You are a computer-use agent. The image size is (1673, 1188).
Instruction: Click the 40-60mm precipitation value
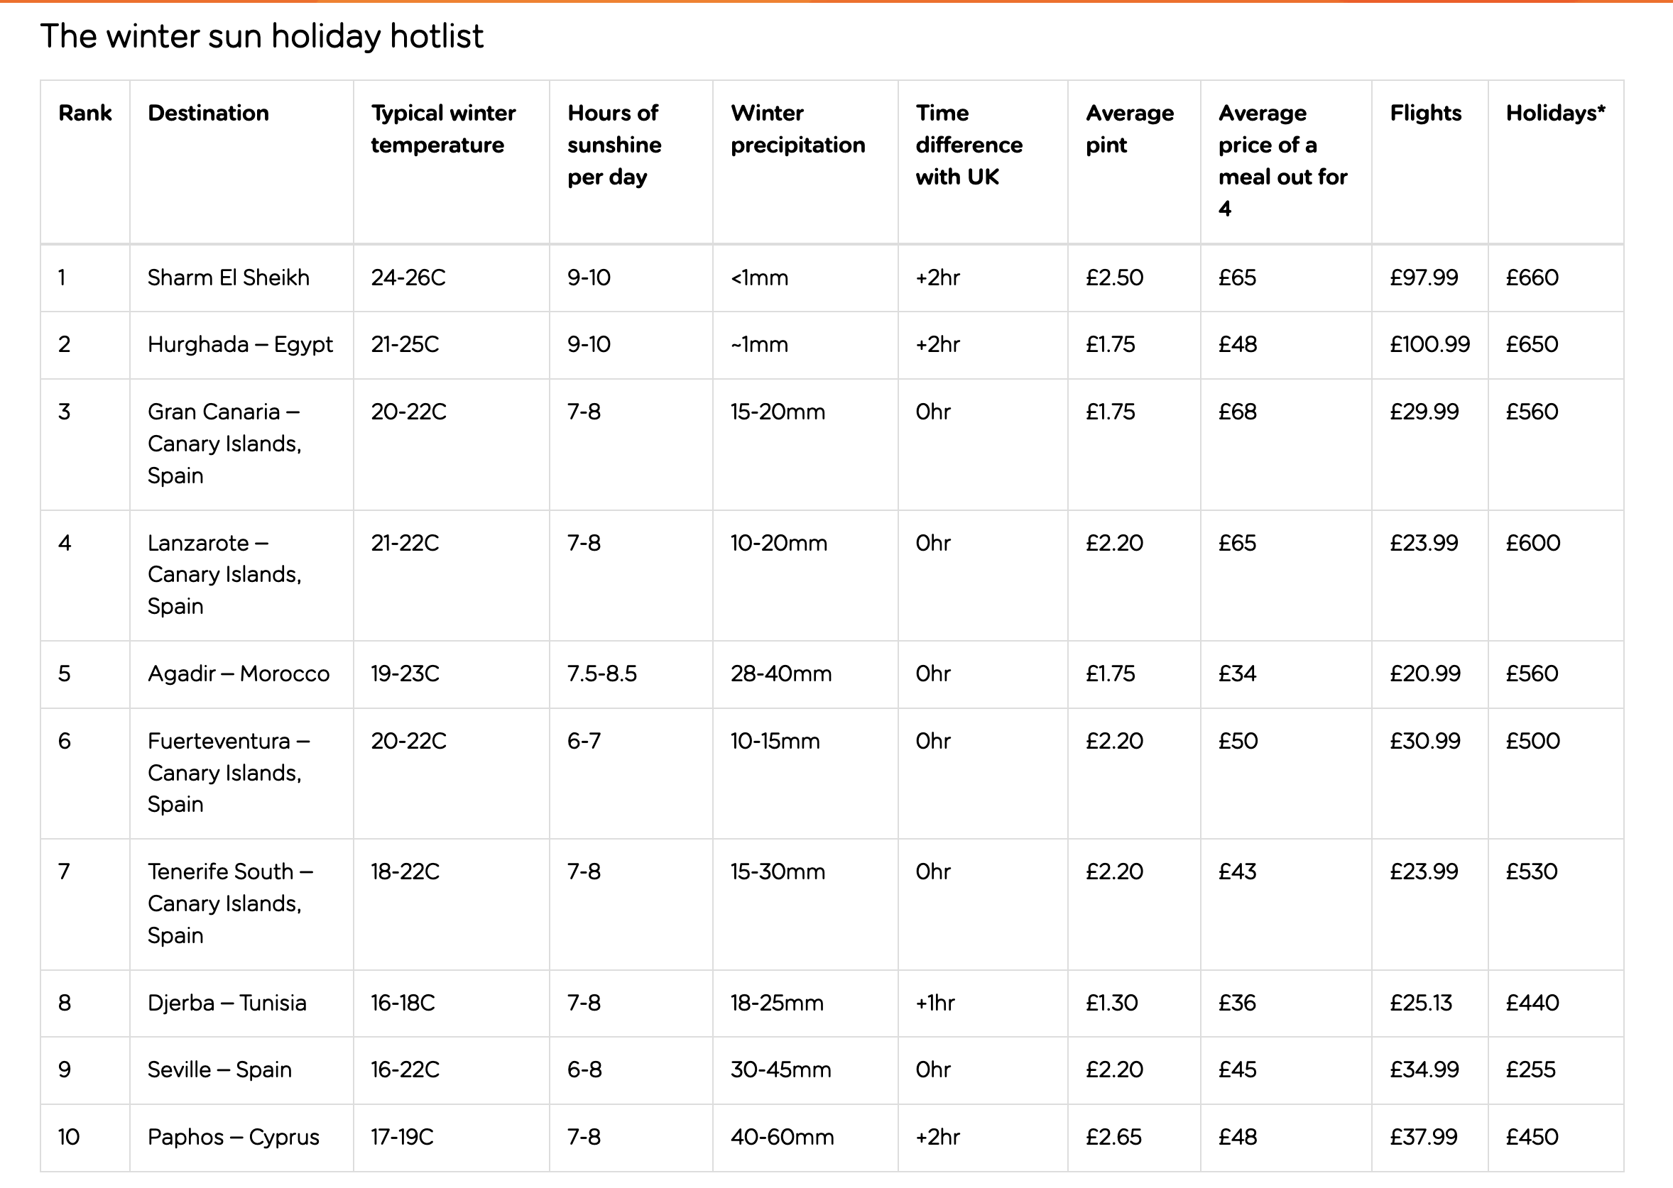pyautogui.click(x=782, y=1138)
